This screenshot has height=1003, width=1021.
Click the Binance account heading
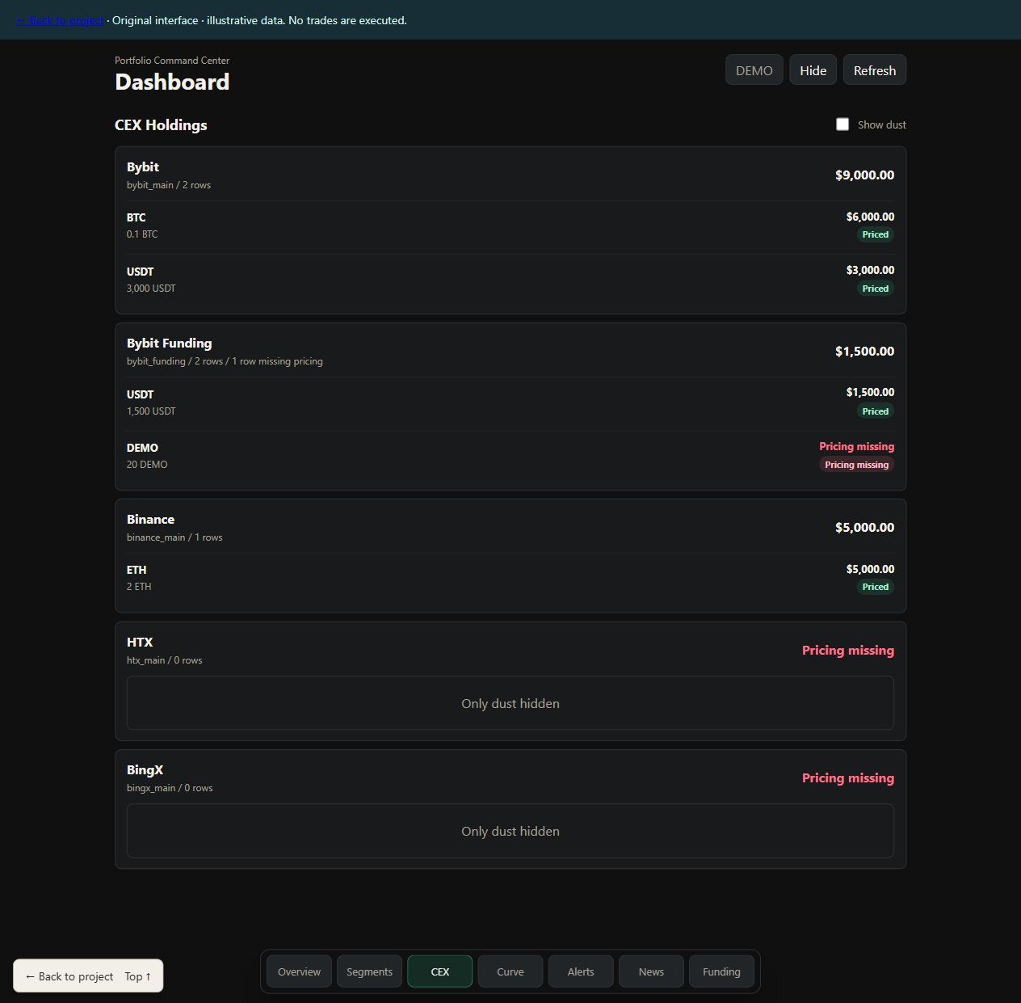[x=150, y=519]
